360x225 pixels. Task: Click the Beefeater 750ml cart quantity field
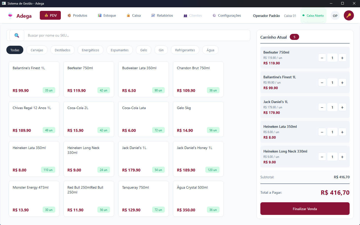pyautogui.click(x=332, y=58)
